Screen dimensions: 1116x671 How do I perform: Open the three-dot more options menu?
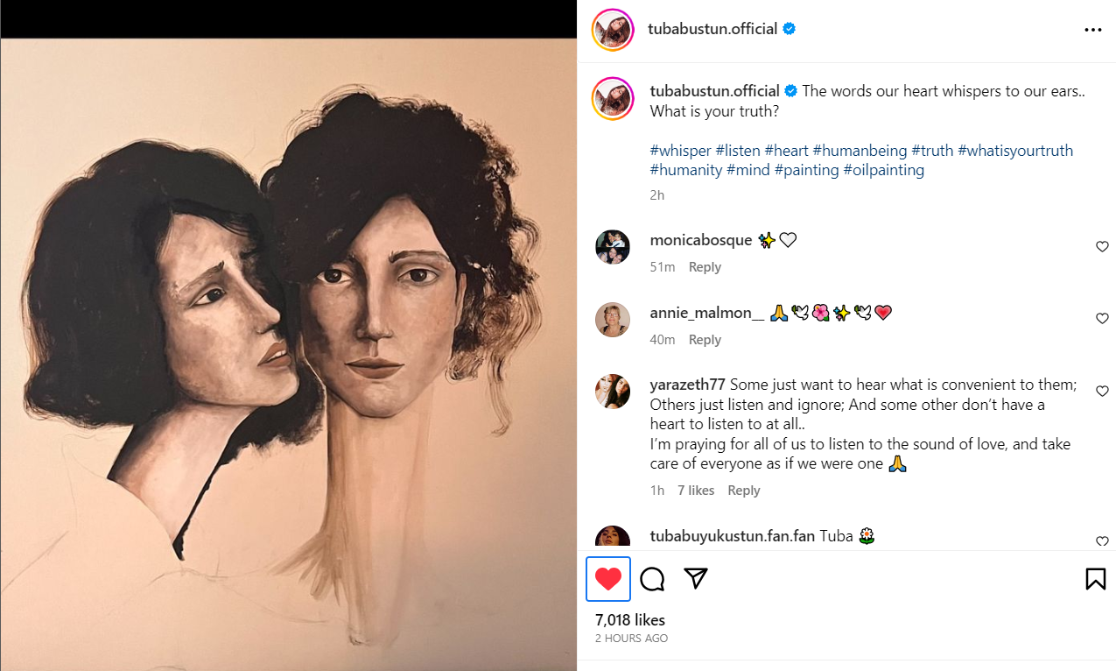(1092, 30)
